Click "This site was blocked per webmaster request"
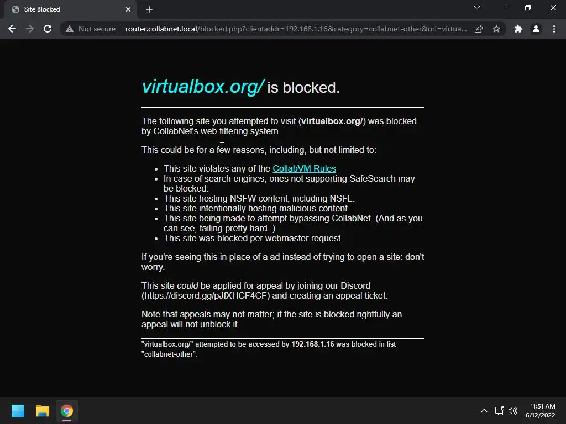Viewport: 566px width, 424px height. [x=253, y=239]
